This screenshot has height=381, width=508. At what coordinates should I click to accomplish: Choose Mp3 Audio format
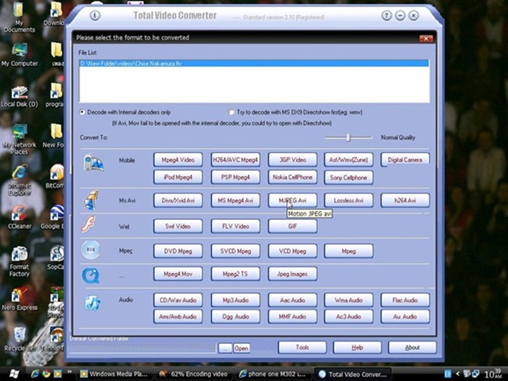click(x=235, y=300)
